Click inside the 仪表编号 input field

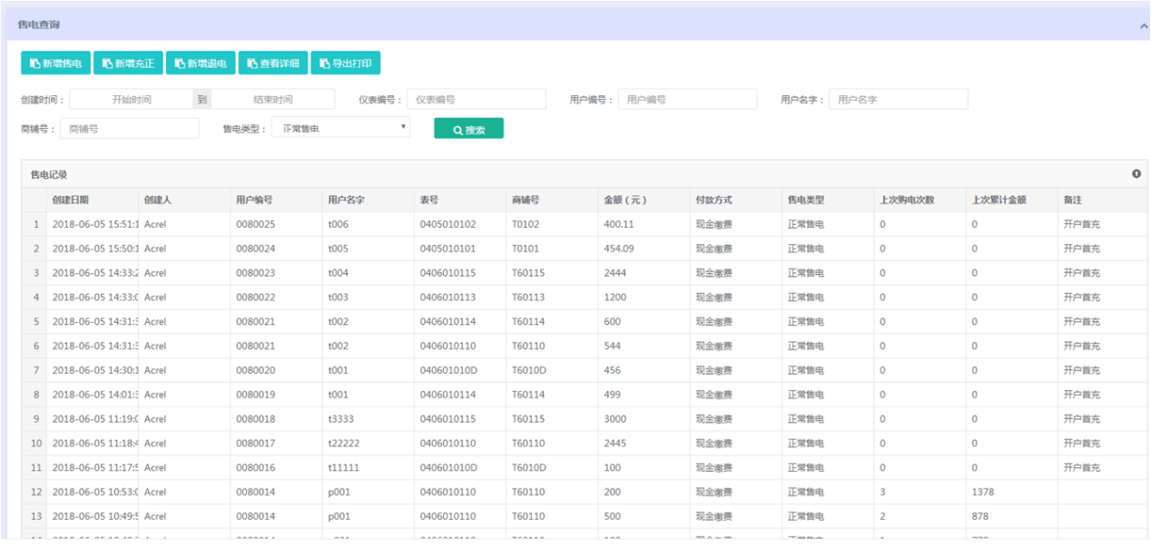point(477,98)
